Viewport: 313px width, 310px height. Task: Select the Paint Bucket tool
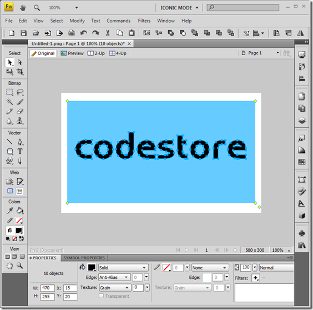(20, 211)
